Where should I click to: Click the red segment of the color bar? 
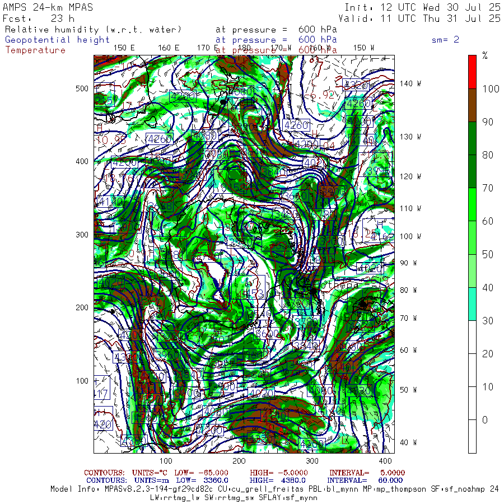point(472,72)
